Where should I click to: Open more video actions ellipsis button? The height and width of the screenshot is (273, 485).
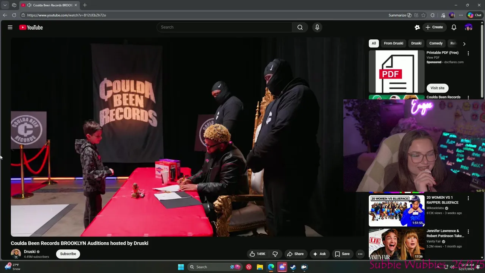tap(360, 254)
